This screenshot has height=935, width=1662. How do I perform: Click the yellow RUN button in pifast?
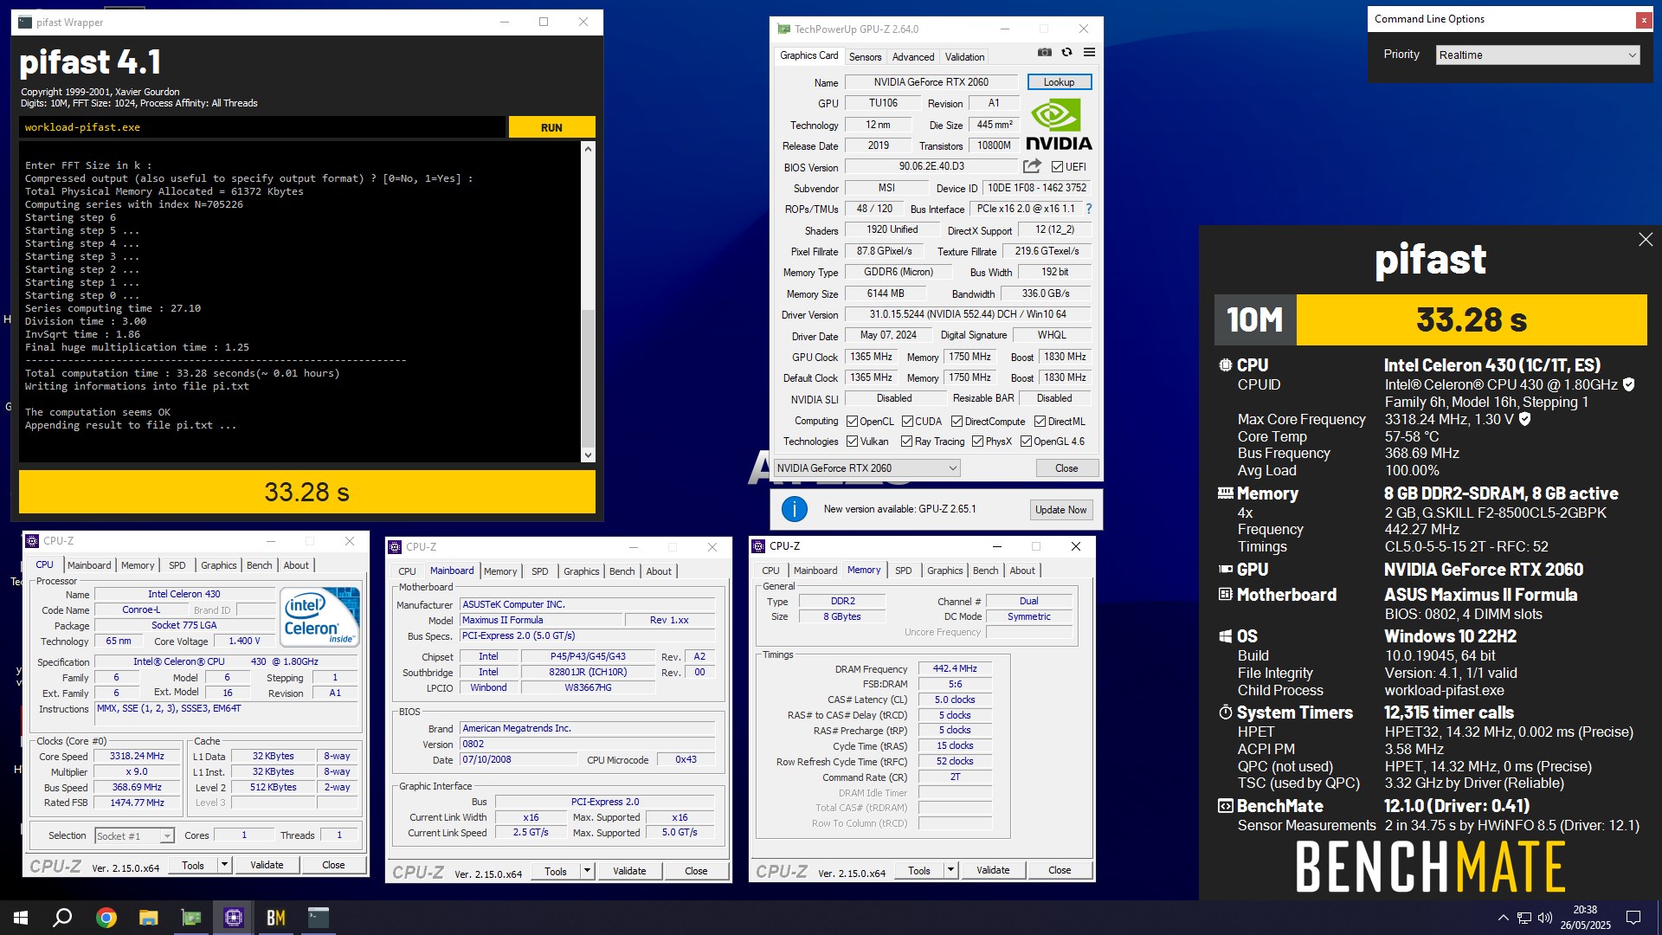click(551, 127)
